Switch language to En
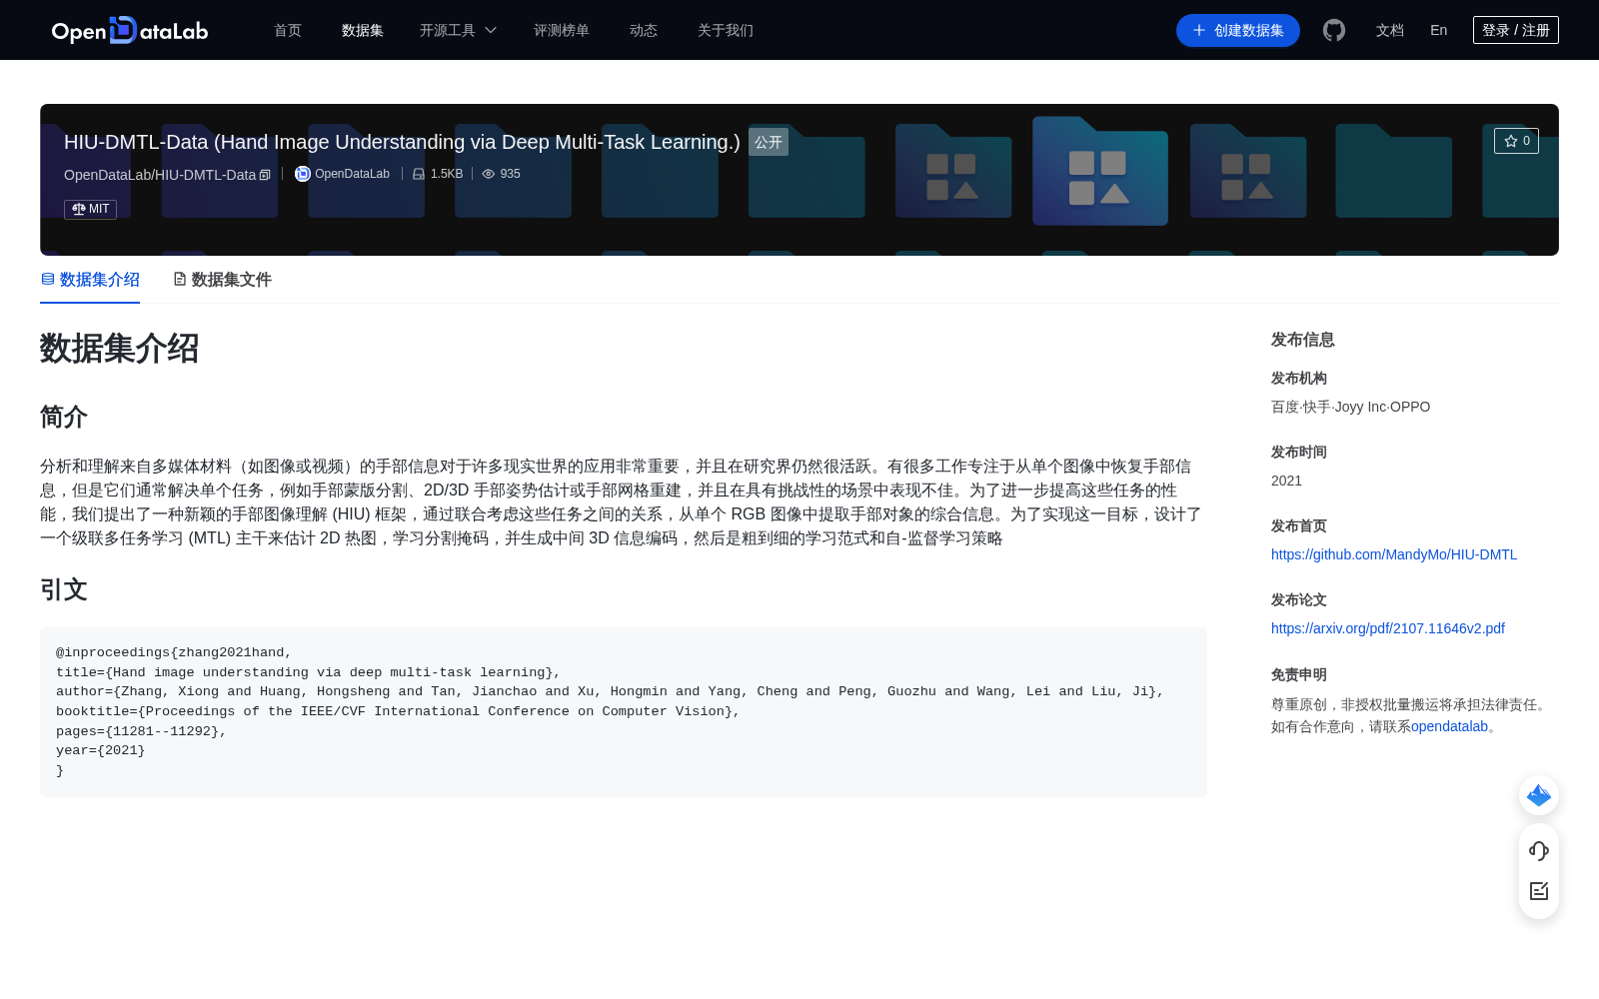Viewport: 1599px width, 999px height. (x=1439, y=30)
